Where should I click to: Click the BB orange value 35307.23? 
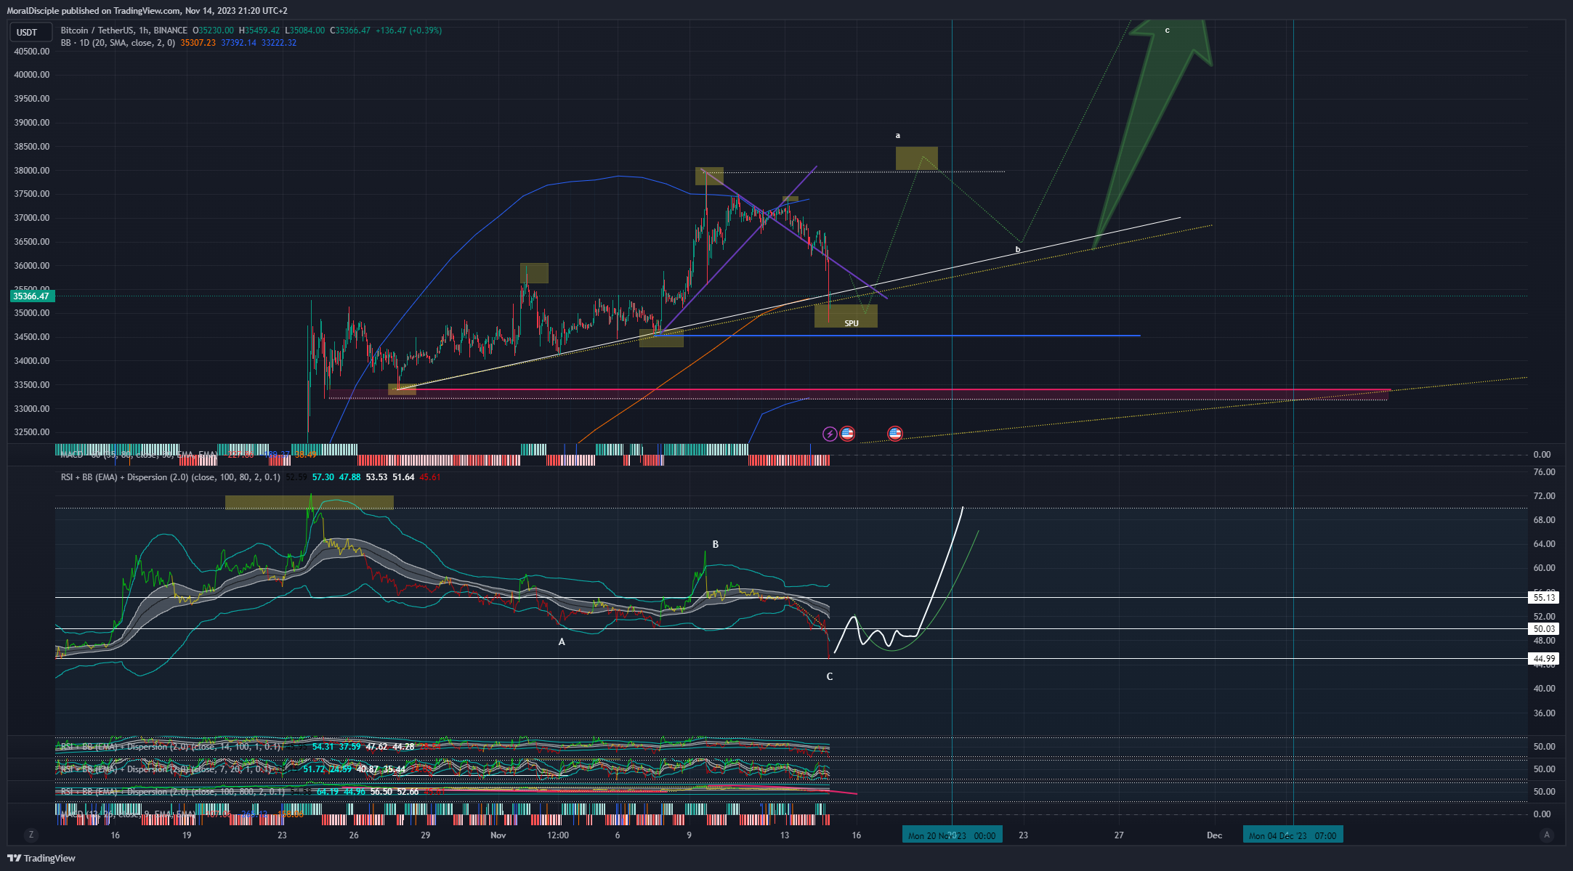198,43
